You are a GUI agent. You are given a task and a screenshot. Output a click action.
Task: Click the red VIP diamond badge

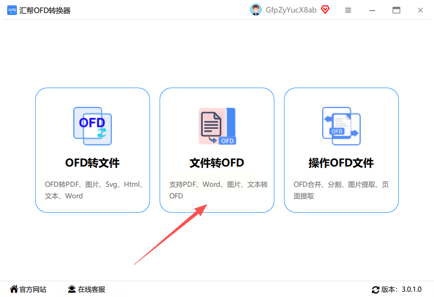point(325,10)
